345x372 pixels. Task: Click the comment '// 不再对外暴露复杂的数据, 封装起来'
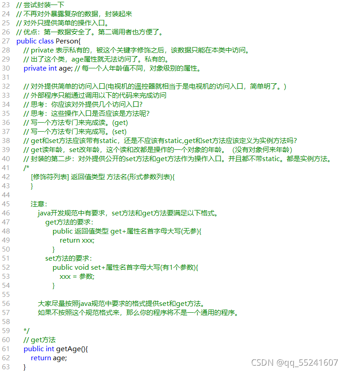pos(74,14)
